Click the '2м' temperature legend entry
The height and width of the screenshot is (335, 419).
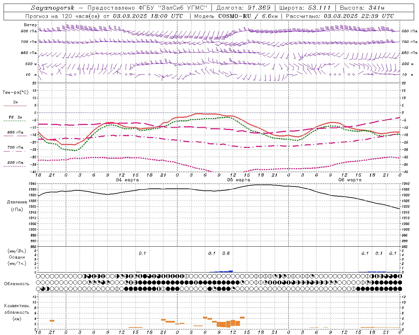[15, 102]
